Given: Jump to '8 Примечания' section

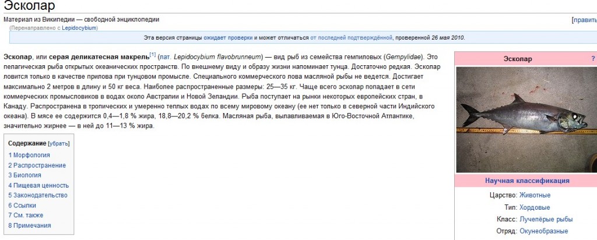Looking at the screenshot, I should pos(29,225).
